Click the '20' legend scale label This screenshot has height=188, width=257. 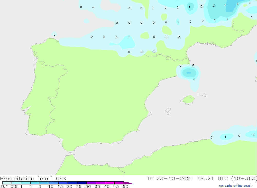pos(69,186)
